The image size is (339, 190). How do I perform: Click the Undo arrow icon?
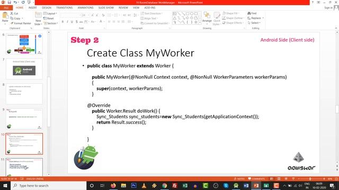pyautogui.click(x=15, y=2)
